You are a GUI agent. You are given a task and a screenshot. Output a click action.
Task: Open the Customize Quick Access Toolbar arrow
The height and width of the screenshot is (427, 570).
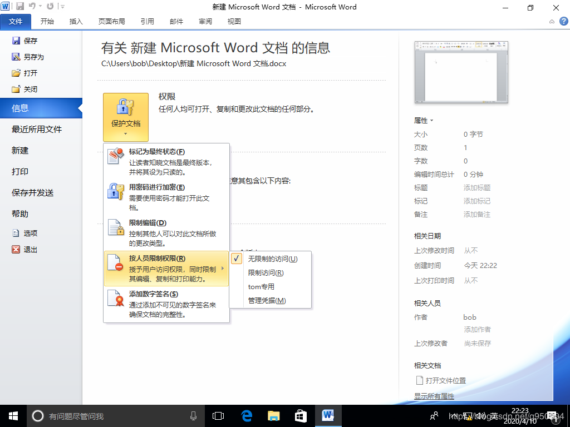coord(62,7)
